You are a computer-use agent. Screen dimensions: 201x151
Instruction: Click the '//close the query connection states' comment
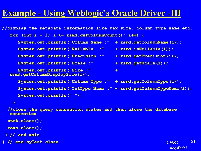[92, 111]
